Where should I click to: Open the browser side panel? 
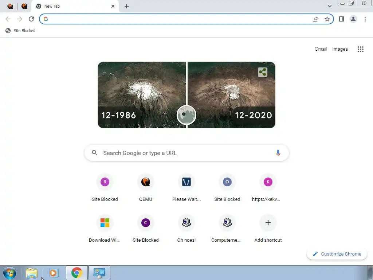click(342, 19)
